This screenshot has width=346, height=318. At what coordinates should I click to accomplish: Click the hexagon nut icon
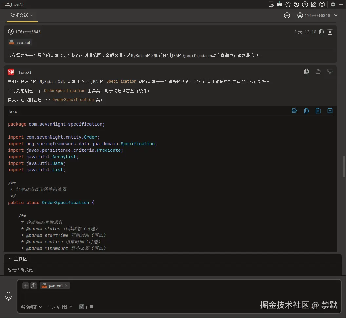click(x=322, y=4)
